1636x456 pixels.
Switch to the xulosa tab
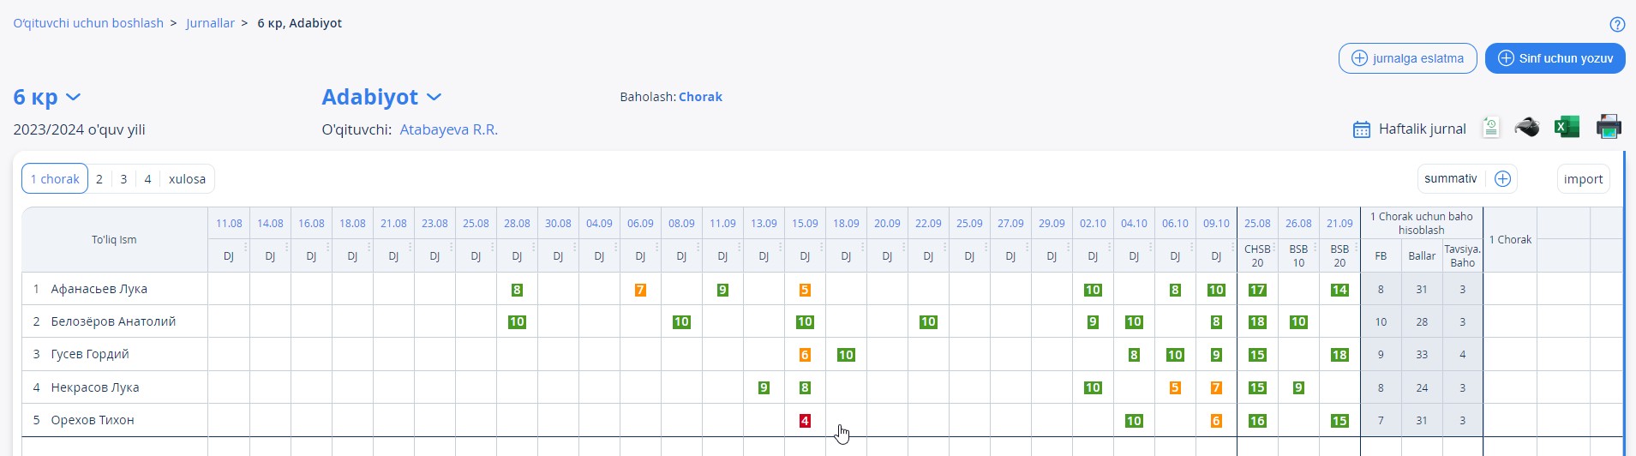click(x=187, y=179)
